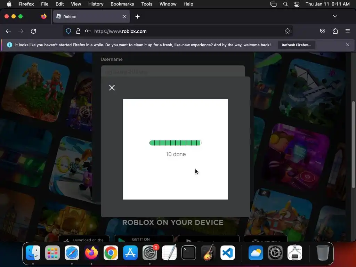The height and width of the screenshot is (267, 356).
Task: Open Terminal from the Dock
Action: click(x=189, y=252)
